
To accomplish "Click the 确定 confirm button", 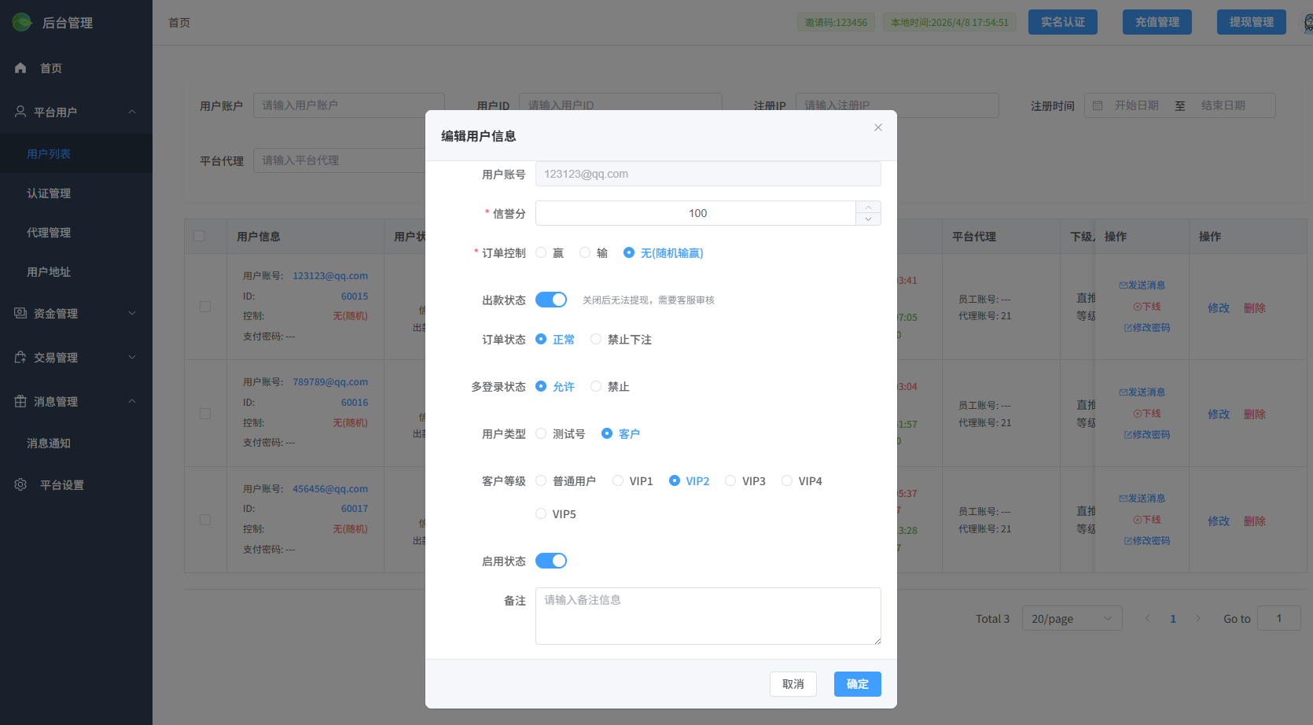I will (857, 684).
